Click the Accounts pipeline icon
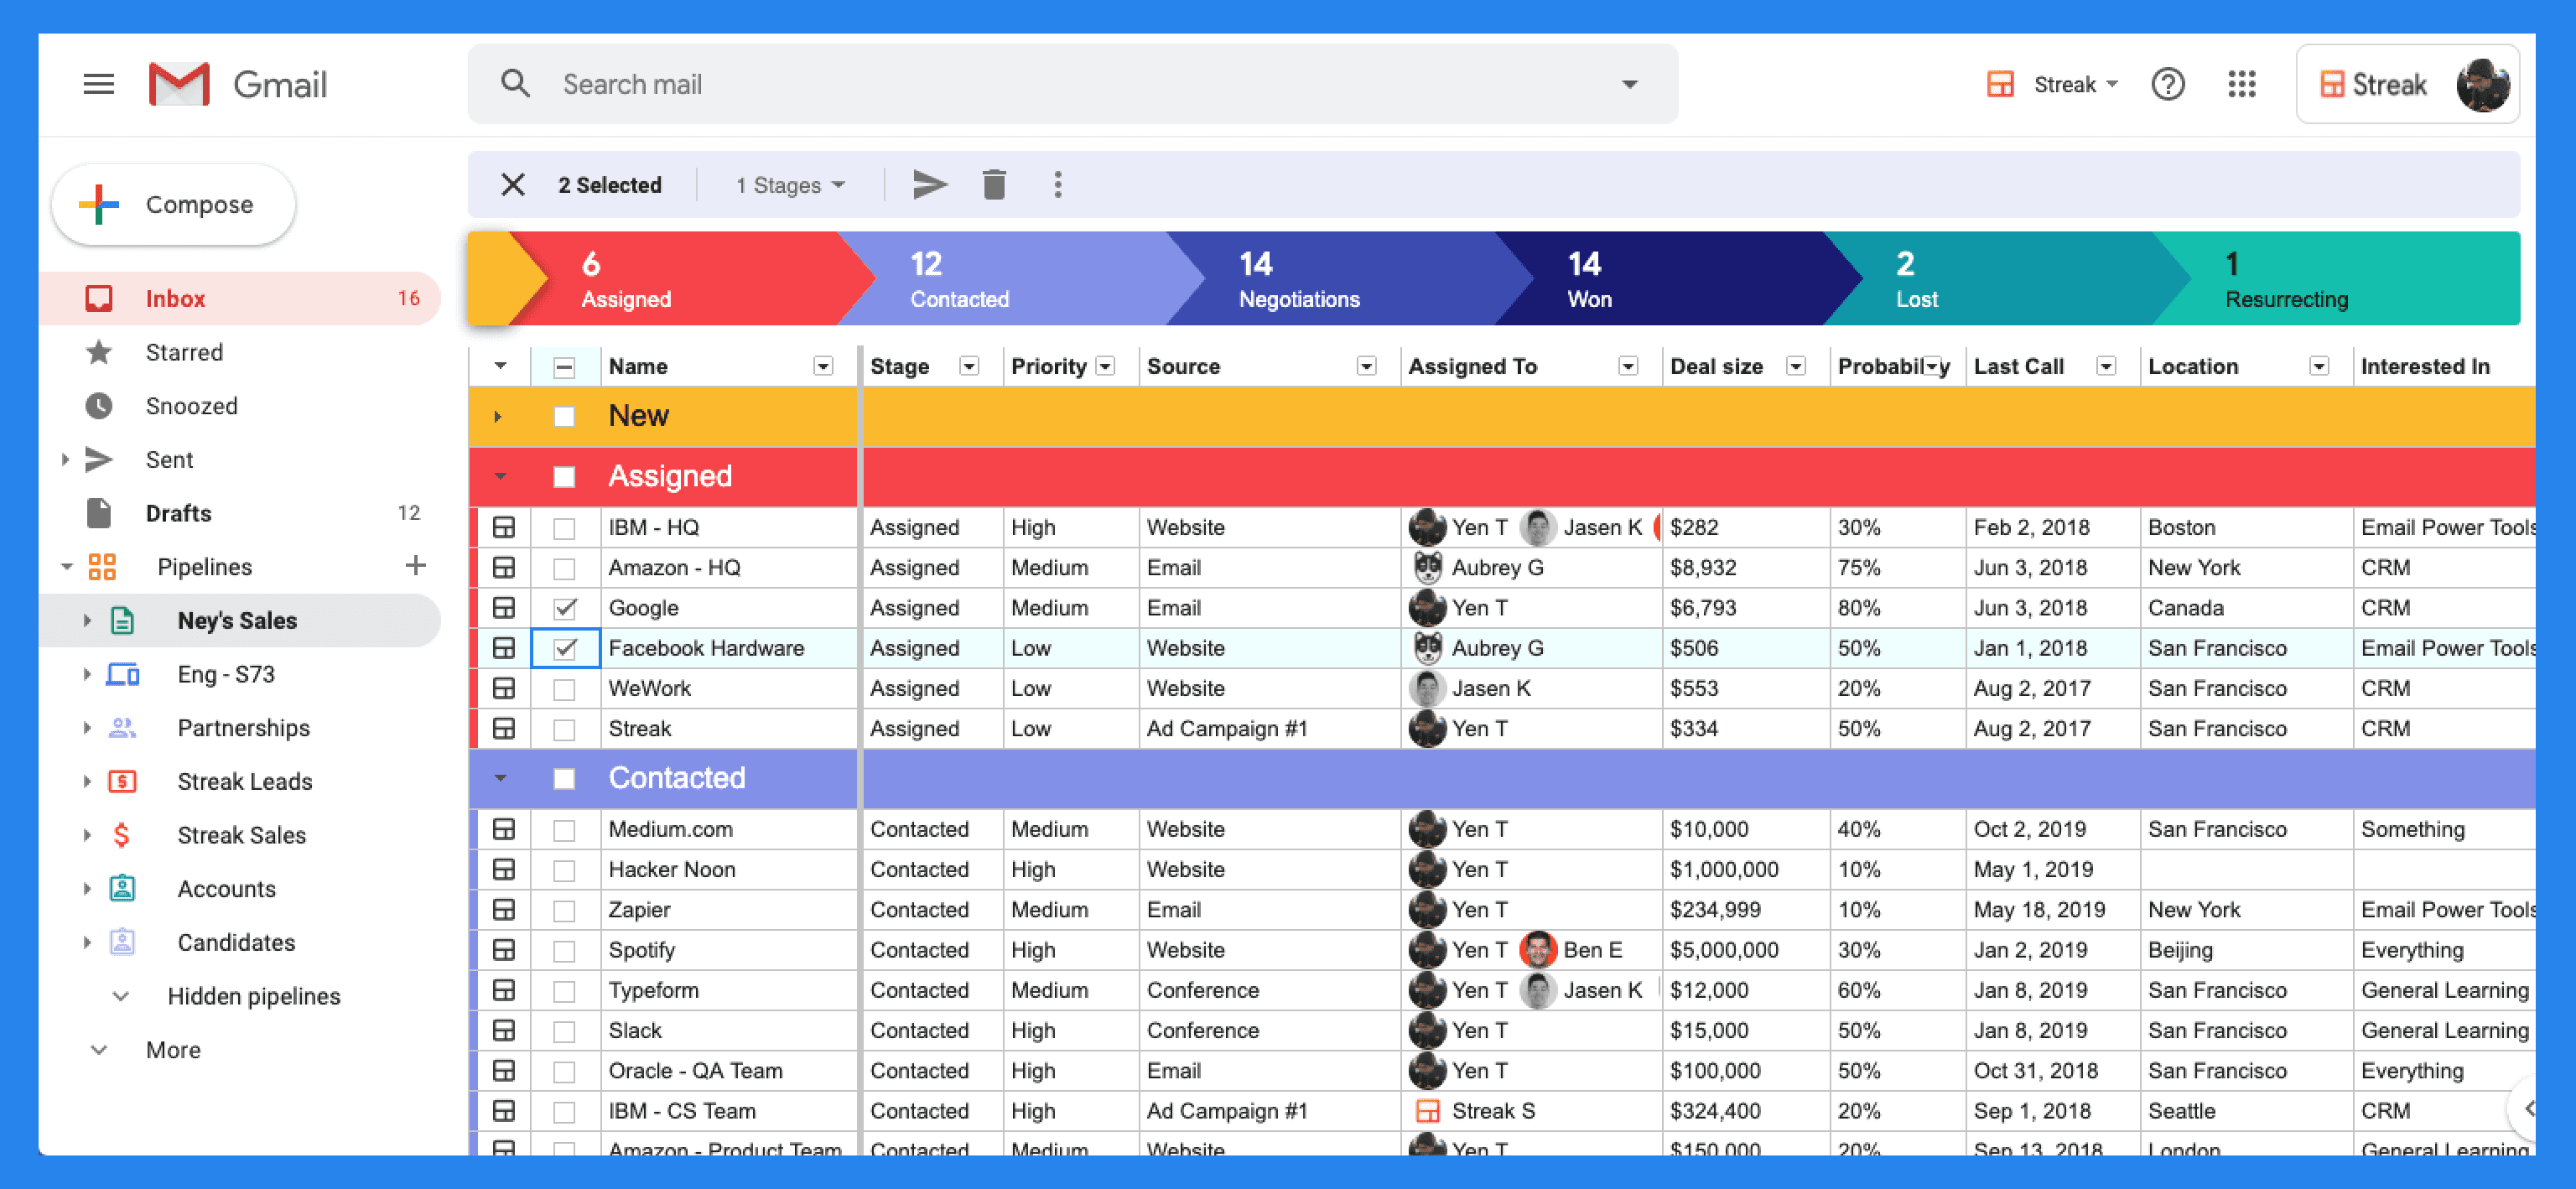Viewport: 2576px width, 1189px height. (x=122, y=888)
